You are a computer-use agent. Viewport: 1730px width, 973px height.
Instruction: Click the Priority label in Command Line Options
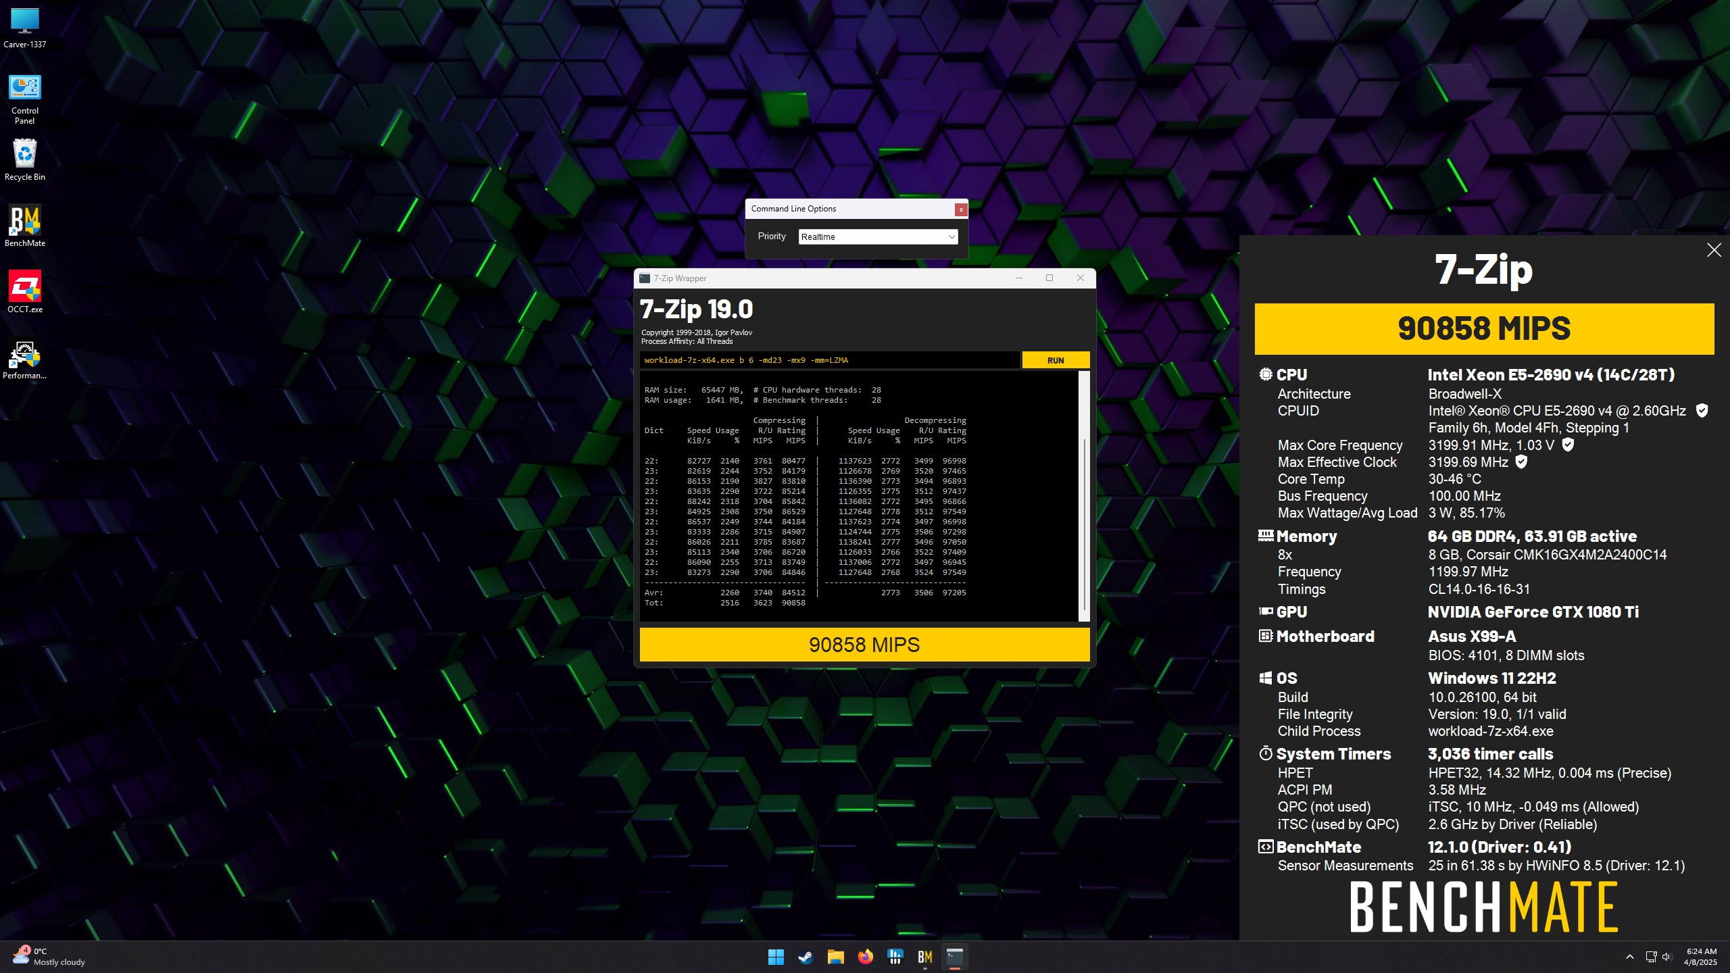(x=772, y=236)
